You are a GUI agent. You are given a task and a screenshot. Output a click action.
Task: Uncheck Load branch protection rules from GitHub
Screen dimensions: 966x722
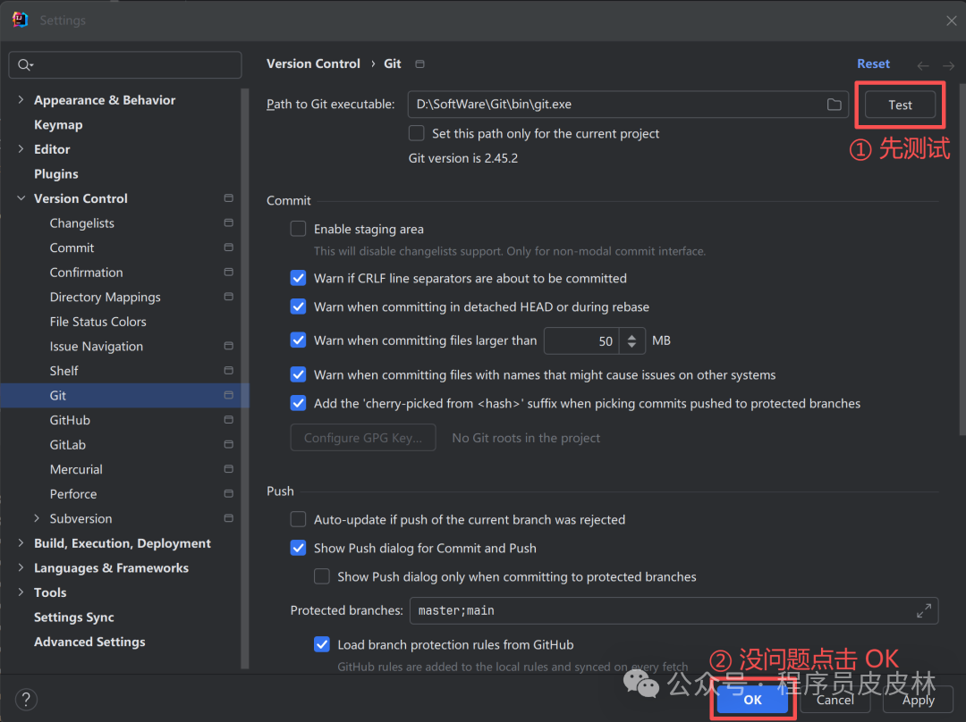click(322, 644)
